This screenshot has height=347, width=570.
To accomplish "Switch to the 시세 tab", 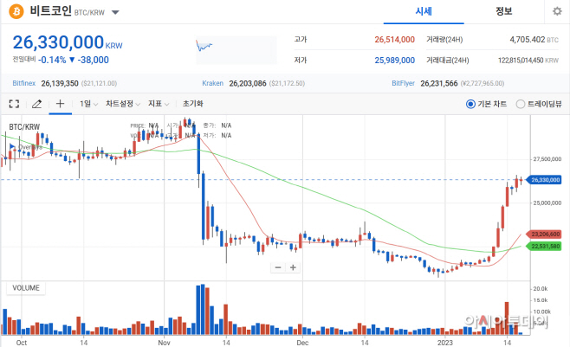I will point(424,11).
